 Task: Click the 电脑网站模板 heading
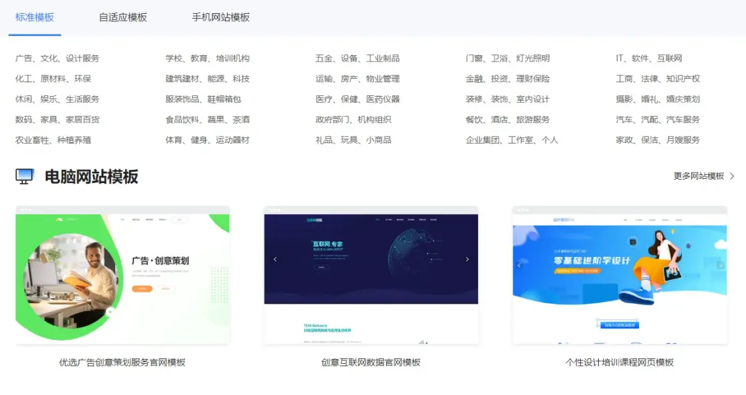click(x=91, y=177)
